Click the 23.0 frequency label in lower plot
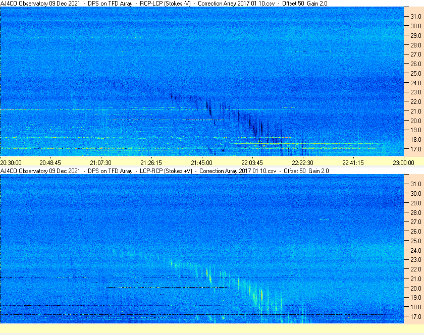Viewport: 424px width, 335px height. pyautogui.click(x=416, y=259)
